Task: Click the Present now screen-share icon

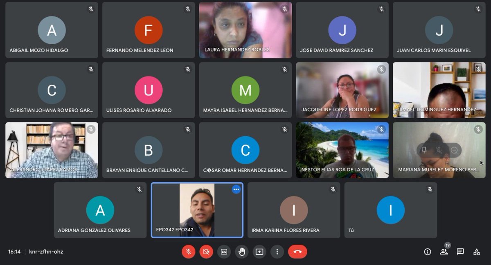Action: 259,252
